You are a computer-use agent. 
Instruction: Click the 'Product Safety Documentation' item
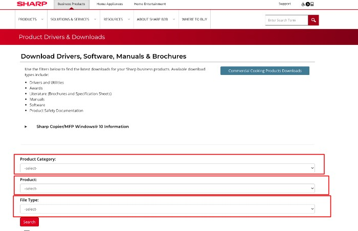(56, 111)
